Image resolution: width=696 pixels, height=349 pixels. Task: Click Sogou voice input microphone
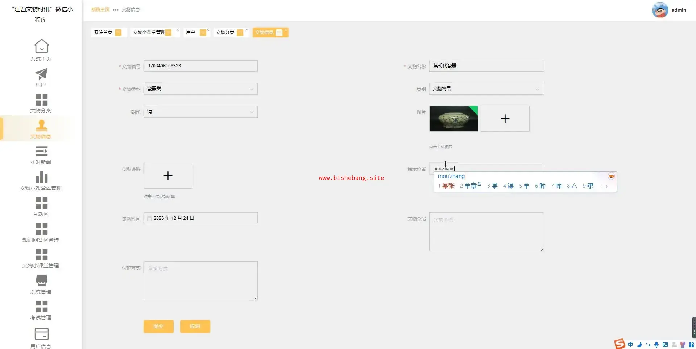(656, 345)
